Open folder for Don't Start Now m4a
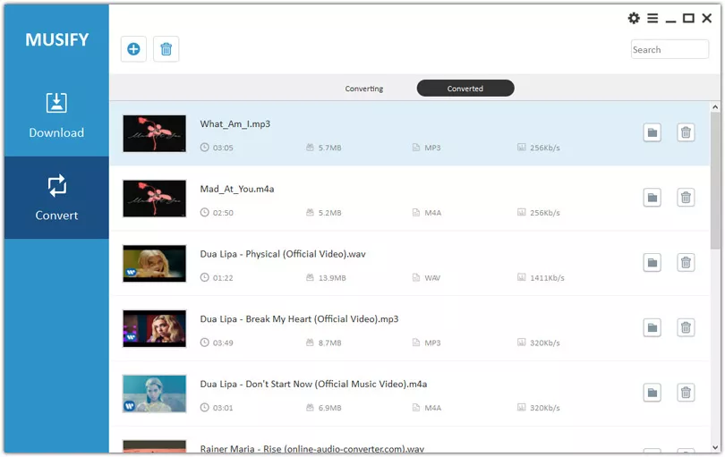Image resolution: width=725 pixels, height=457 pixels. point(652,393)
